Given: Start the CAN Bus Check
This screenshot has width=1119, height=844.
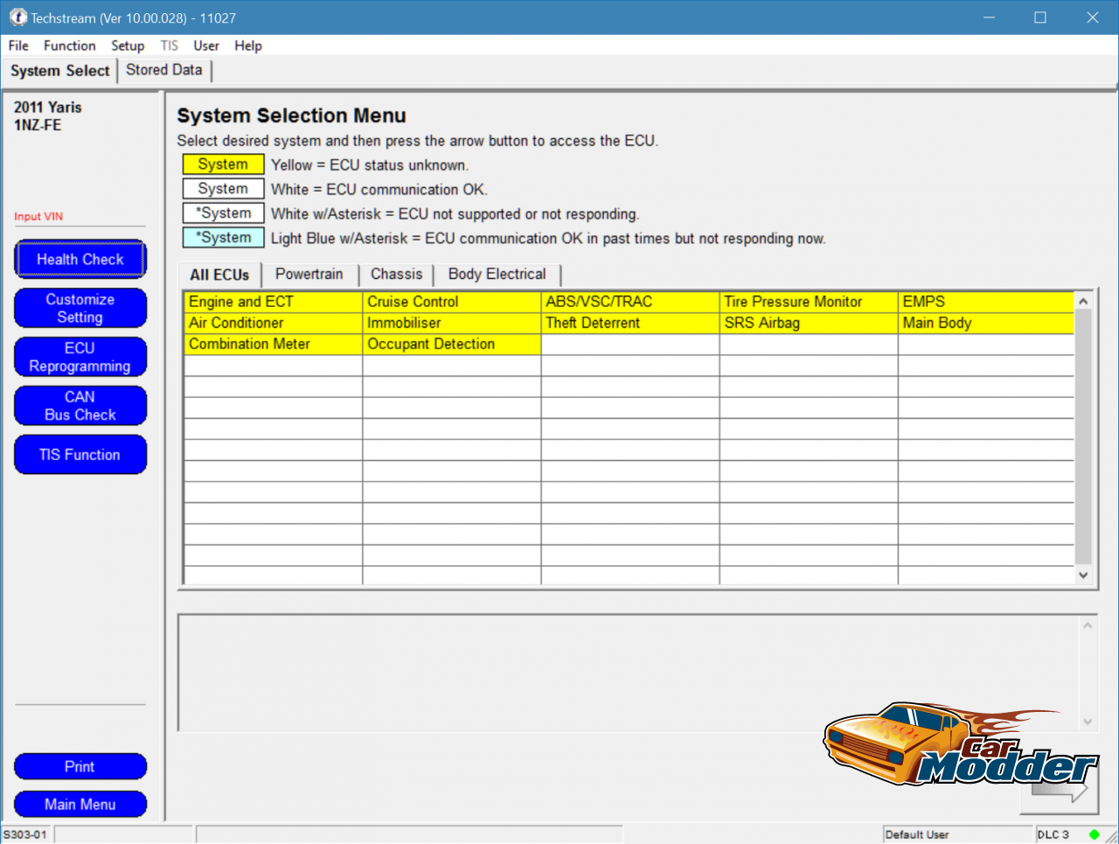Looking at the screenshot, I should click(80, 406).
